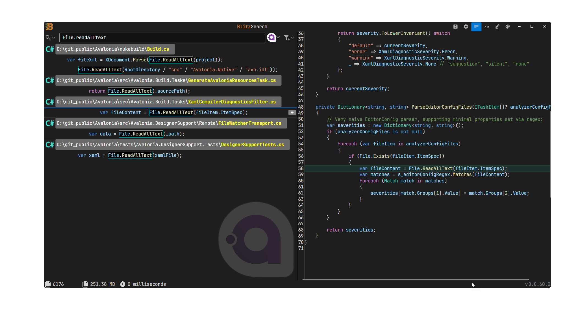The width and height of the screenshot is (585, 313).
Task: Click the 251.38 MB size icon
Action: coord(85,284)
